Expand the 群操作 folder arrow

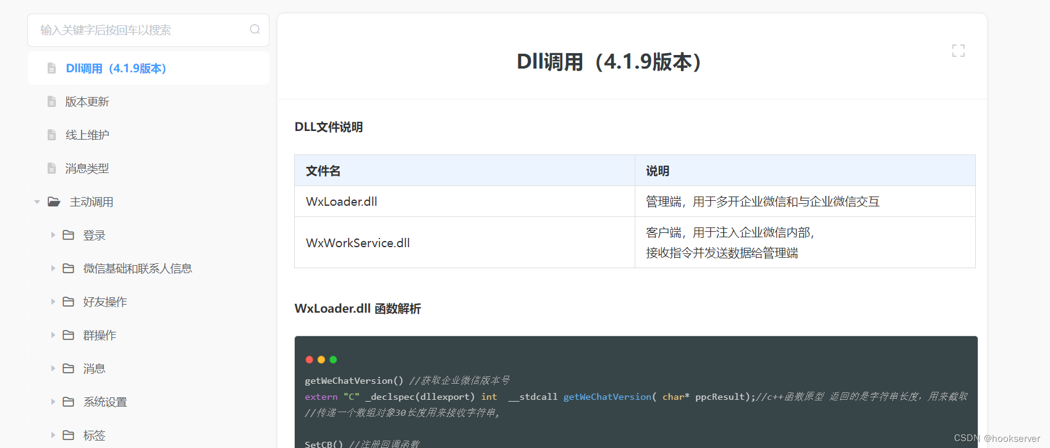pos(53,335)
